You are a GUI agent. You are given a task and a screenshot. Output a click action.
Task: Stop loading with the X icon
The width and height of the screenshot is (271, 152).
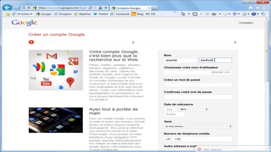tap(29, 8)
